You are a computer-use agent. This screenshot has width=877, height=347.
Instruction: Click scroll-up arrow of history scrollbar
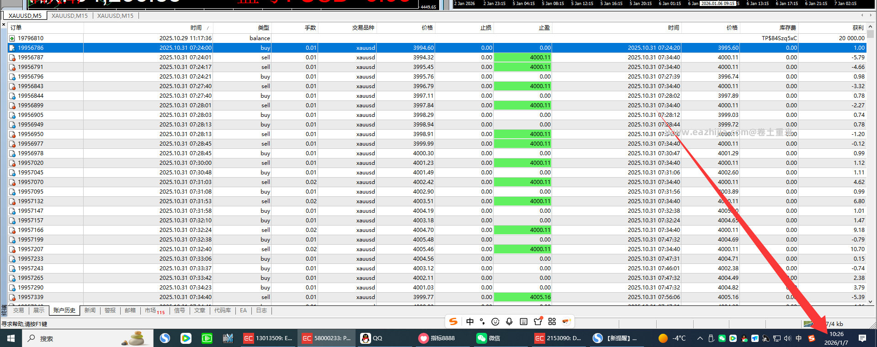point(871,27)
